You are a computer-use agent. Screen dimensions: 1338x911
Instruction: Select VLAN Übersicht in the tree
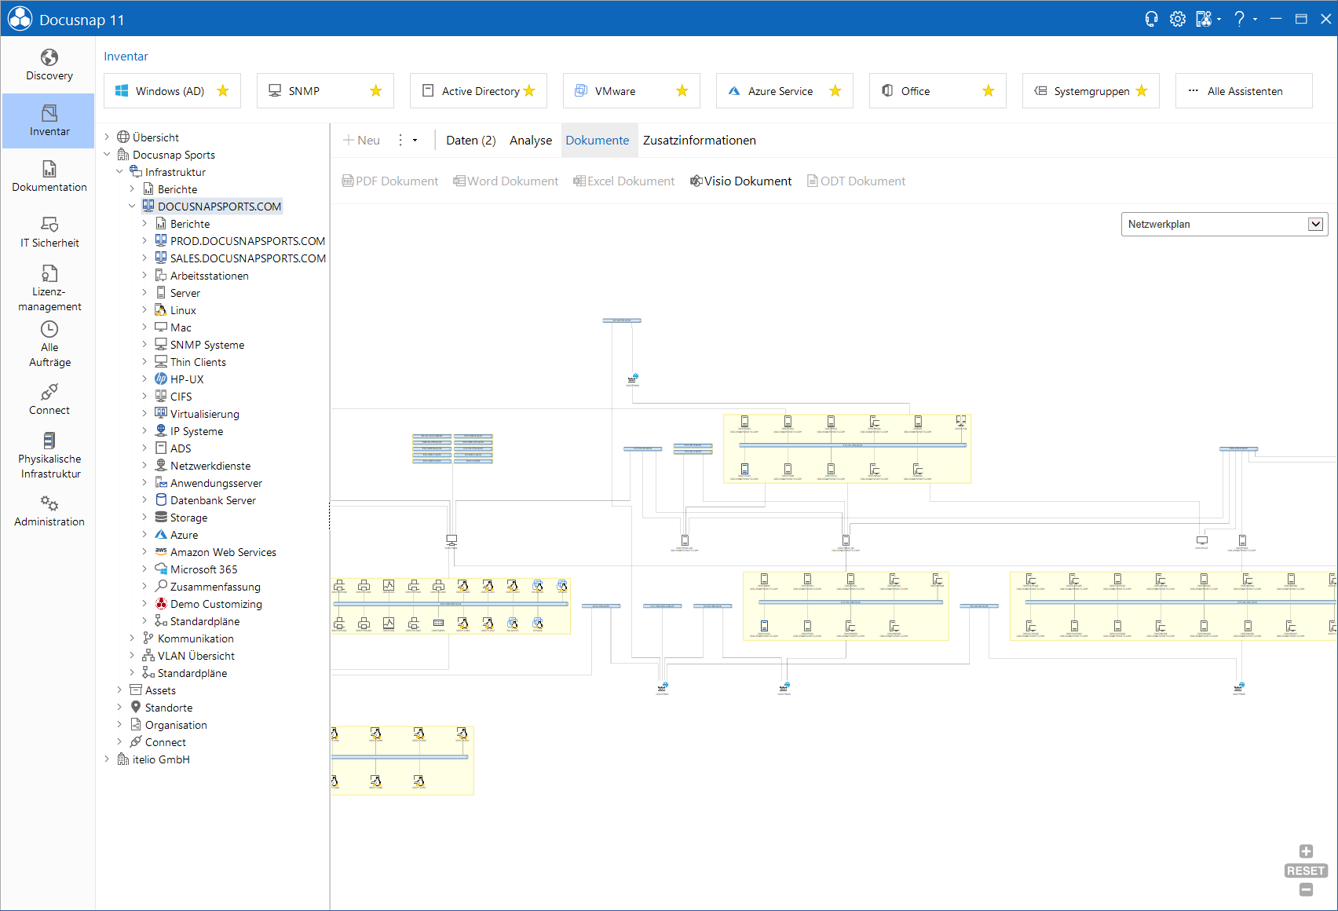coord(196,656)
